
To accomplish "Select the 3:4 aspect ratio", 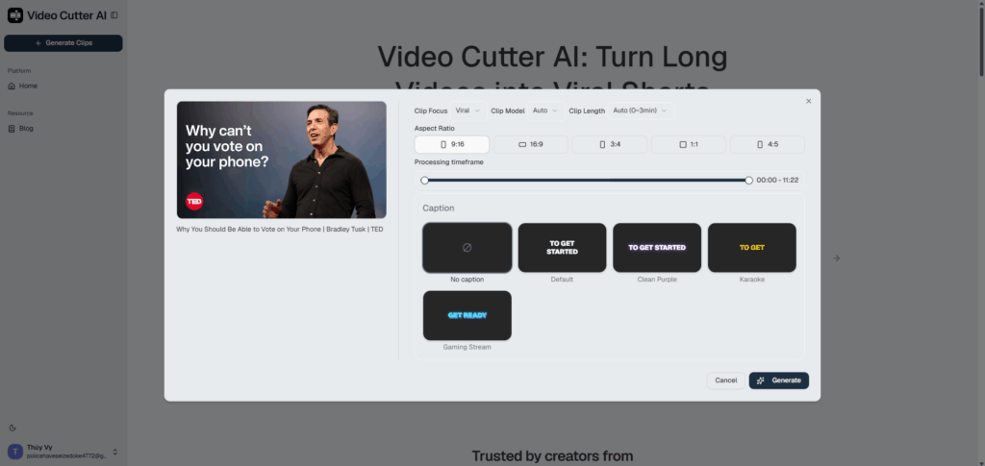I will tap(609, 144).
